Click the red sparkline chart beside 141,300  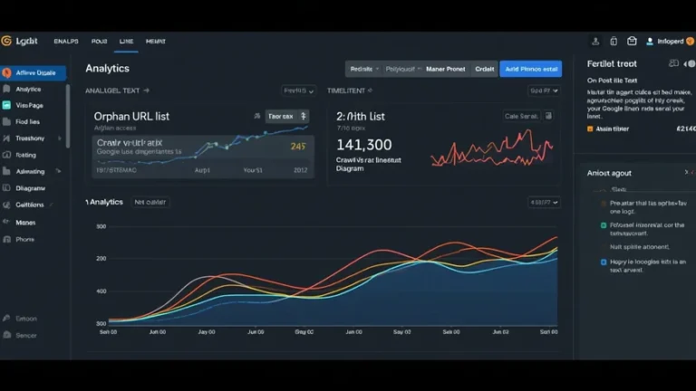(492, 148)
